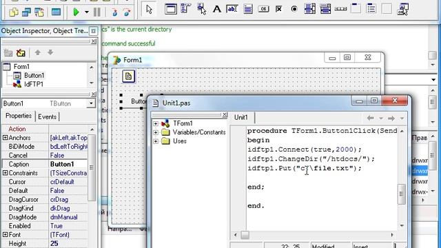Select the ComboBox component icon

point(325,9)
